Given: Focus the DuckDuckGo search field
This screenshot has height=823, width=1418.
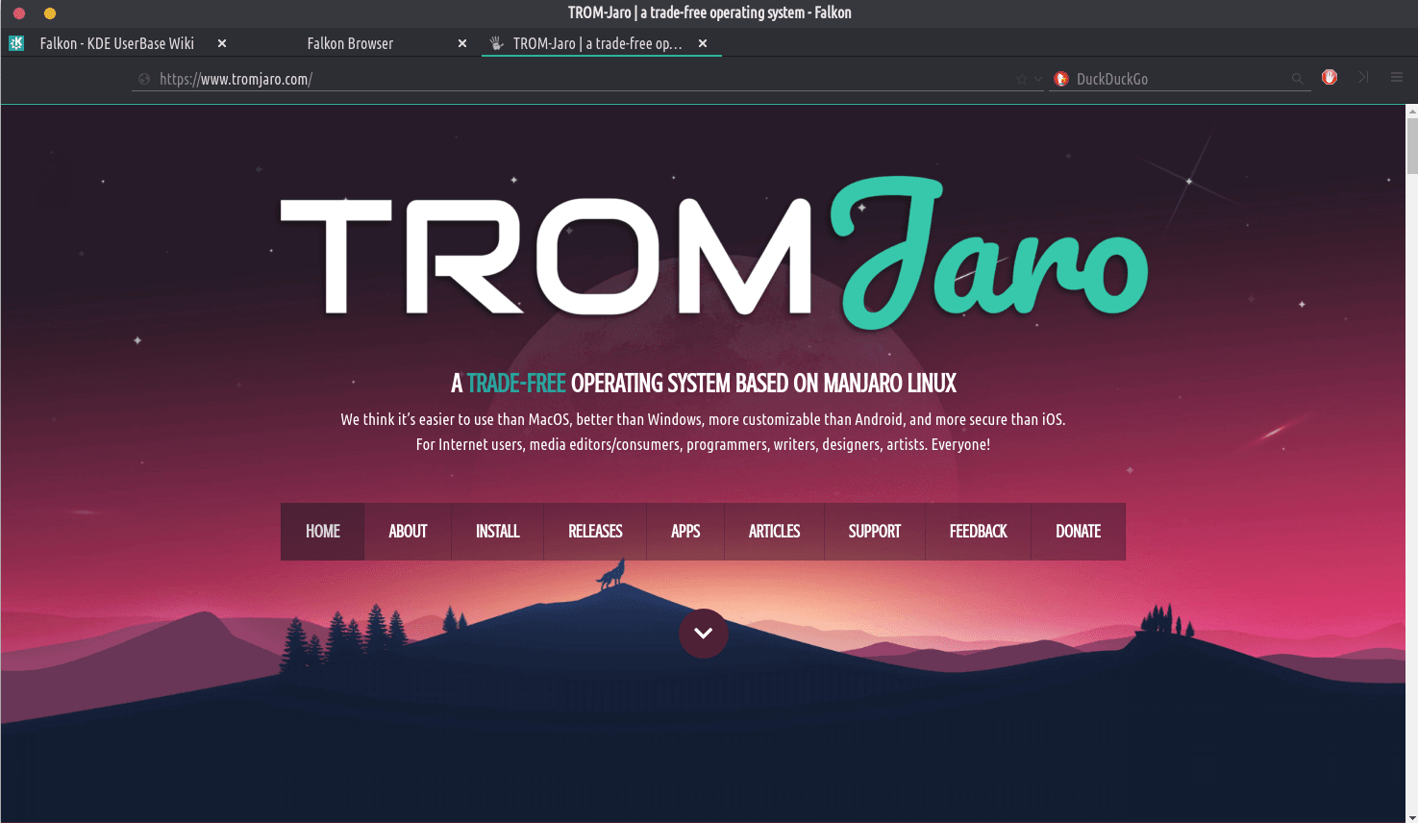Looking at the screenshot, I should point(1178,79).
